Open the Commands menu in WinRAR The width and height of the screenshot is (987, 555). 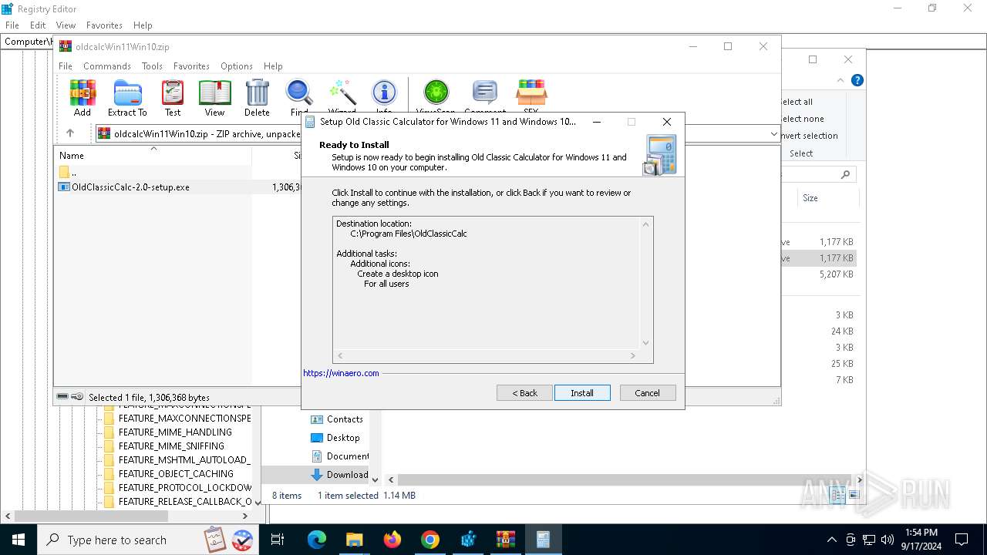[x=107, y=66]
